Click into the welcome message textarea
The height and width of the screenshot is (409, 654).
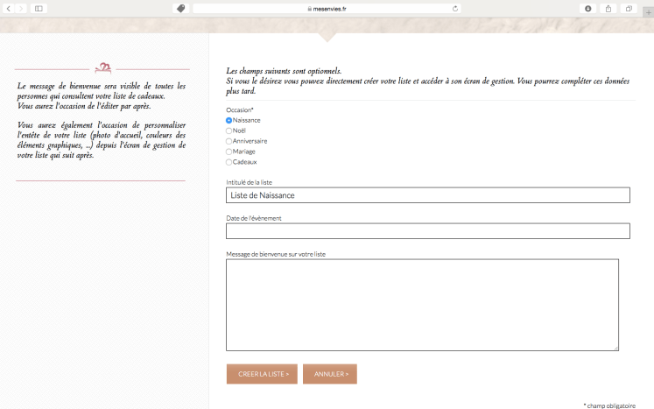coord(422,305)
